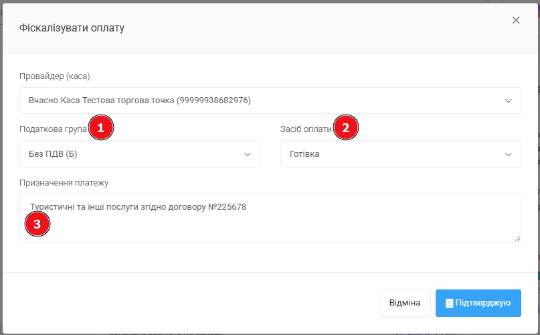Close the Фіскалізувати оплату dialog
The height and width of the screenshot is (335, 540).
click(516, 20)
